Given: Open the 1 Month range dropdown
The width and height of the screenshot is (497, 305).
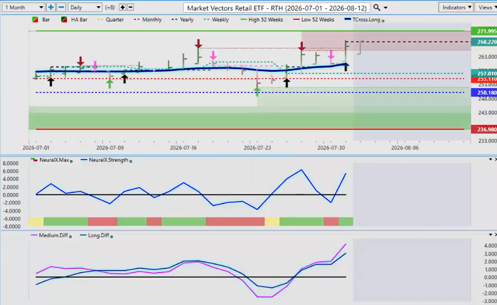Looking at the screenshot, I should click(x=23, y=7).
